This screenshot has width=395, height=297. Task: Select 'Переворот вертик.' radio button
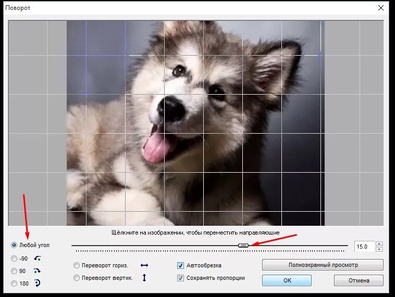(x=76, y=278)
